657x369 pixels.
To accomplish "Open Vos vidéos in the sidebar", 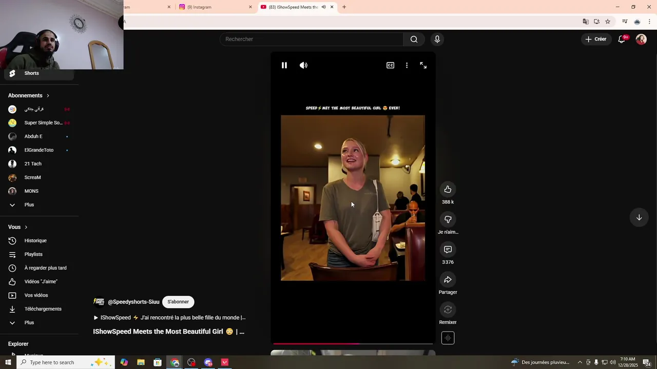I will coord(39,295).
